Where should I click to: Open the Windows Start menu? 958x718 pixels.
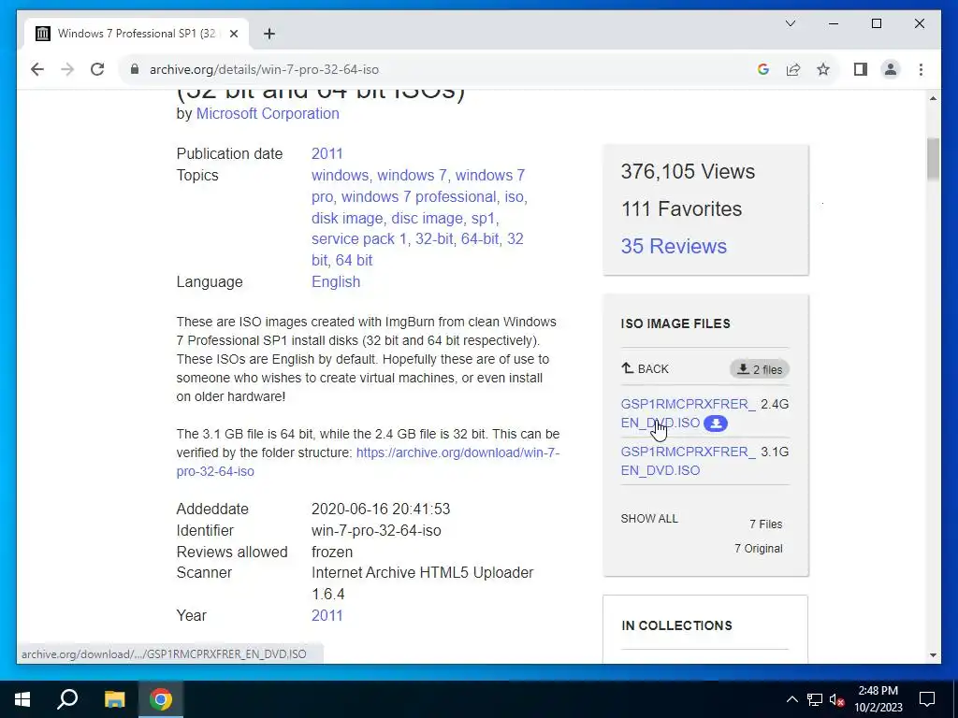coord(22,699)
